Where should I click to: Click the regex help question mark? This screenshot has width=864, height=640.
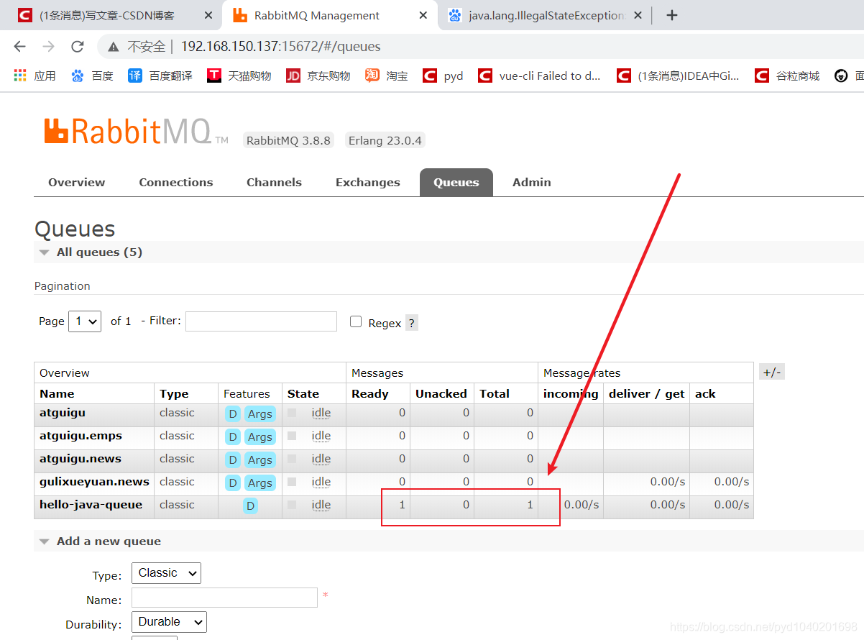411,323
